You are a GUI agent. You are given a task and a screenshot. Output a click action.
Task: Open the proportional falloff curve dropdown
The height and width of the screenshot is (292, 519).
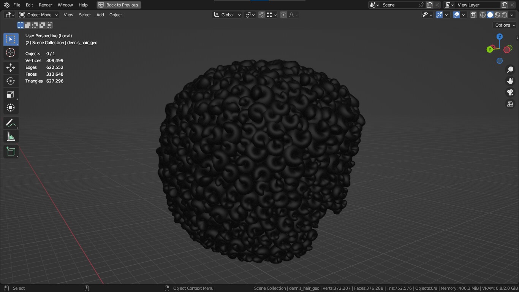tap(293, 15)
